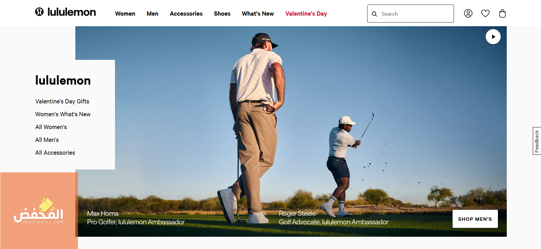Play the hero banner video
This screenshot has height=249, width=541.
[493, 37]
